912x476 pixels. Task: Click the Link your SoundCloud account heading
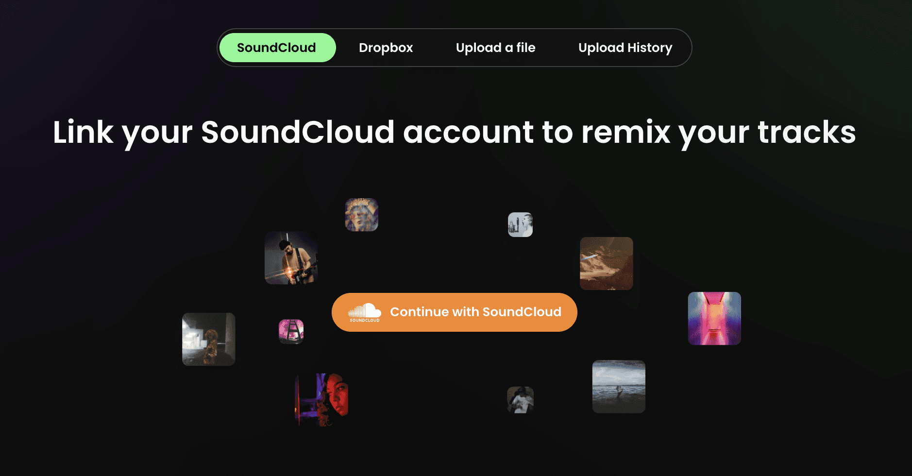click(x=454, y=132)
